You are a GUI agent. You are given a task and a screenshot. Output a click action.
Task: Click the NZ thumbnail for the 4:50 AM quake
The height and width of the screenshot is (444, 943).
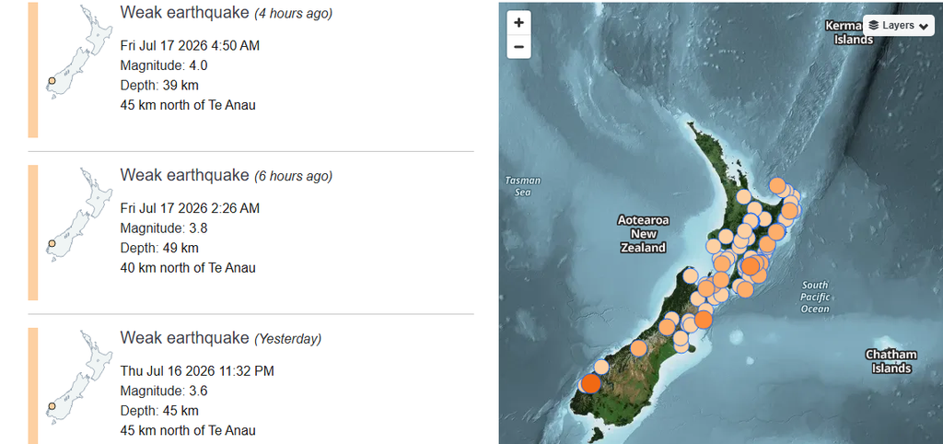pyautogui.click(x=79, y=52)
